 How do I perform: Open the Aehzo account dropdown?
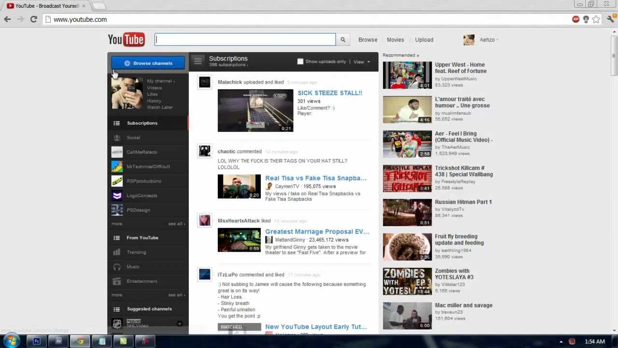coord(489,40)
